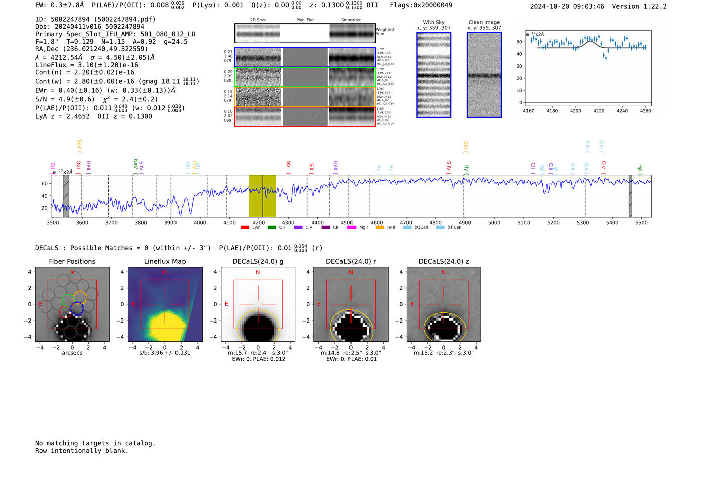Click the green-bordered fiber Pixel Flat cutout

pos(305,77)
